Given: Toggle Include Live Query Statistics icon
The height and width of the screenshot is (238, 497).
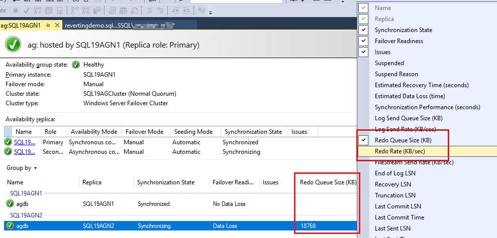Looking at the screenshot, I should [86, 11].
